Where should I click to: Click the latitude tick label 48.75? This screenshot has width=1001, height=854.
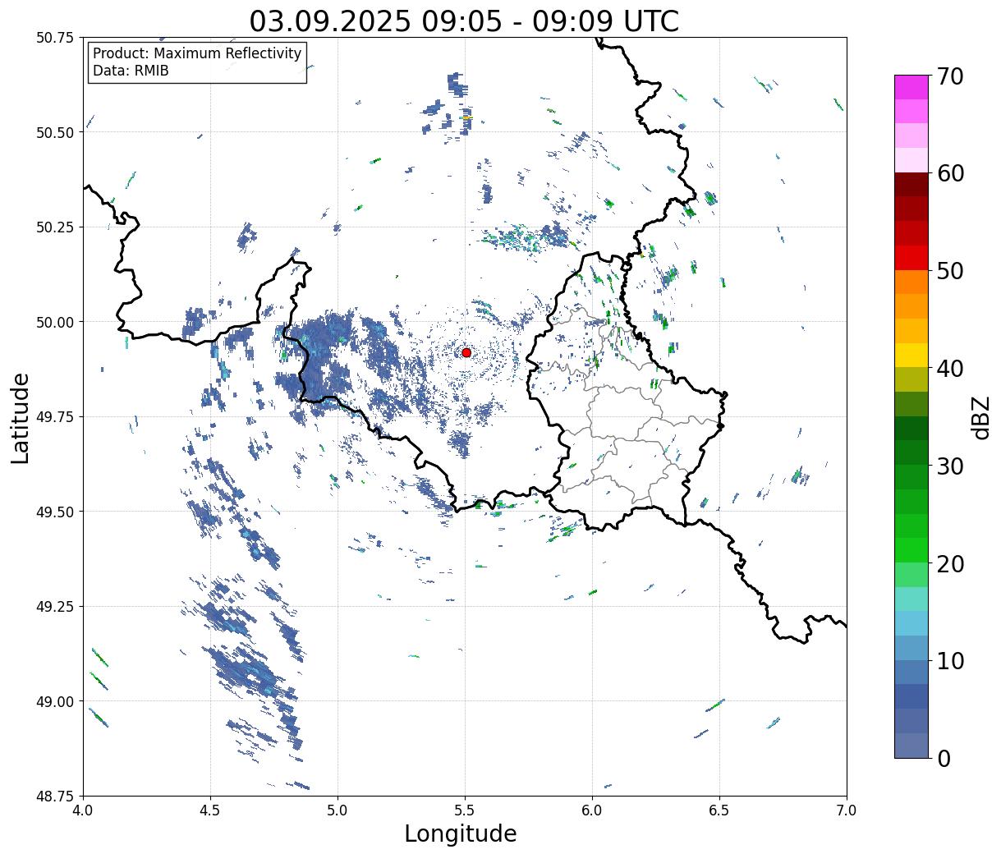(x=55, y=797)
